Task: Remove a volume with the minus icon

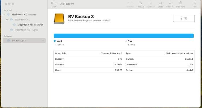Action: (x=132, y=3)
